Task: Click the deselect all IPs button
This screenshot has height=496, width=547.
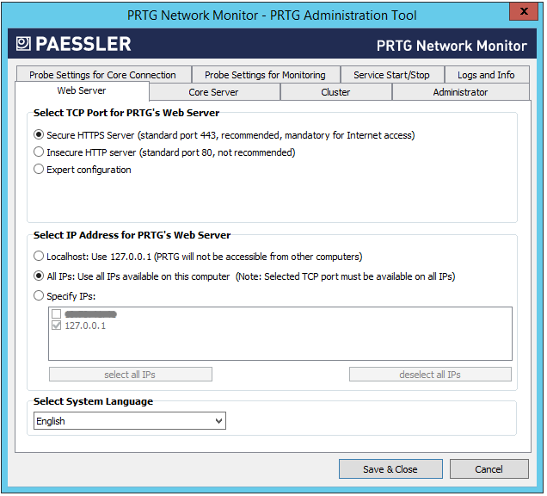Action: point(431,375)
